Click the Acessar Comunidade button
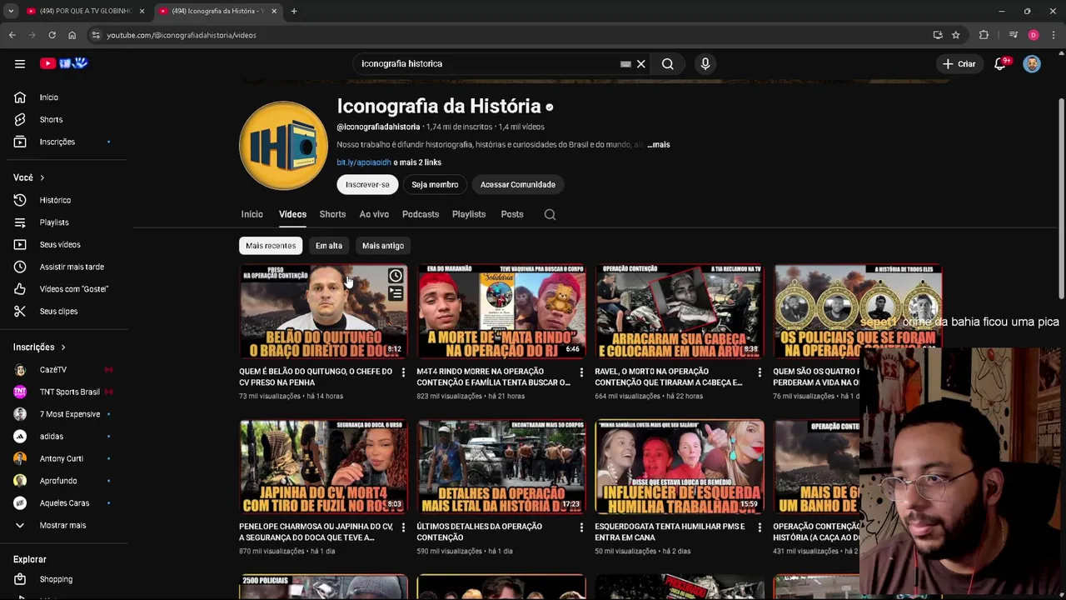Screen dimensions: 1066x600 517,184
